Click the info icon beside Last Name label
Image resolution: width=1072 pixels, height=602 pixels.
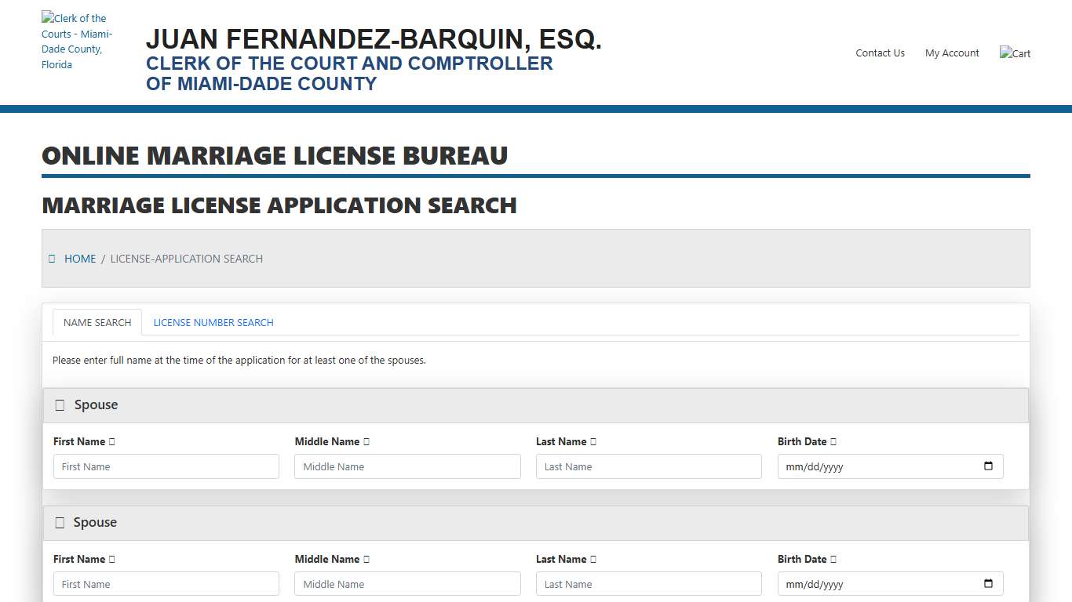click(592, 441)
